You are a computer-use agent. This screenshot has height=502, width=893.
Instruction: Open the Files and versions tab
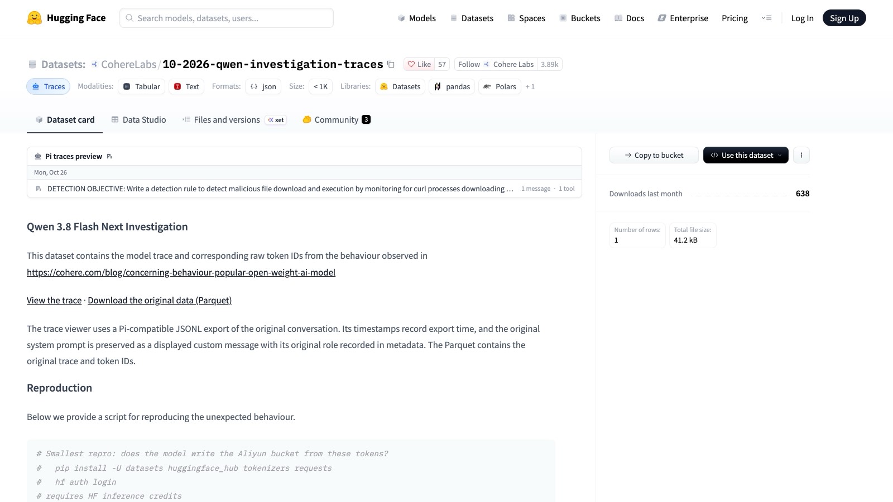coord(234,119)
